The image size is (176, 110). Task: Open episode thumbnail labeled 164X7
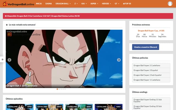(x=109, y=107)
